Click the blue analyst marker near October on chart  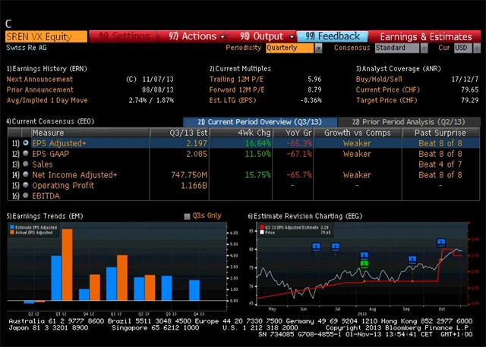[441, 242]
